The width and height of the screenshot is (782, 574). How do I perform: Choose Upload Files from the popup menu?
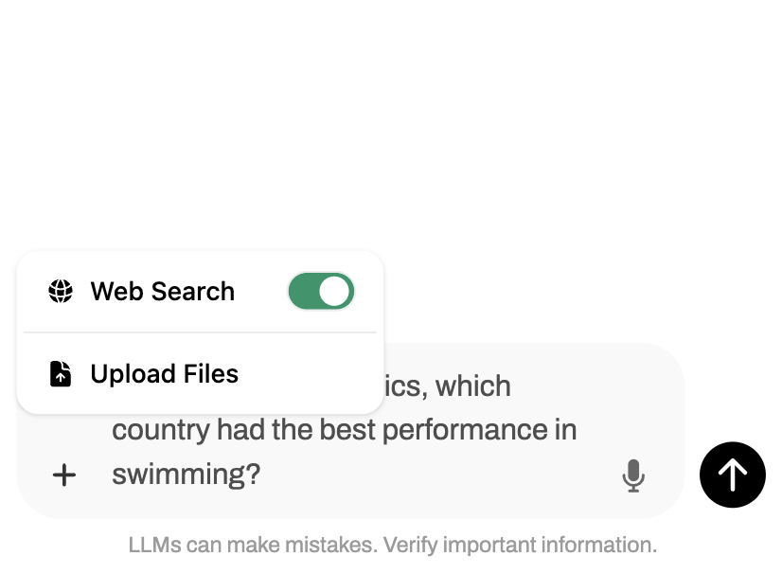click(164, 374)
